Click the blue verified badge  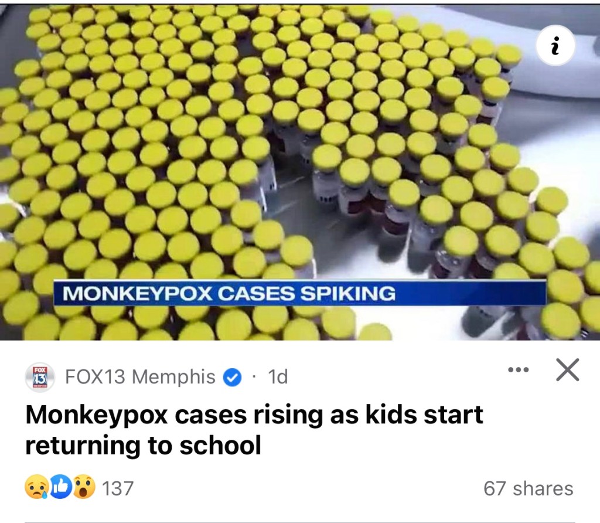232,377
